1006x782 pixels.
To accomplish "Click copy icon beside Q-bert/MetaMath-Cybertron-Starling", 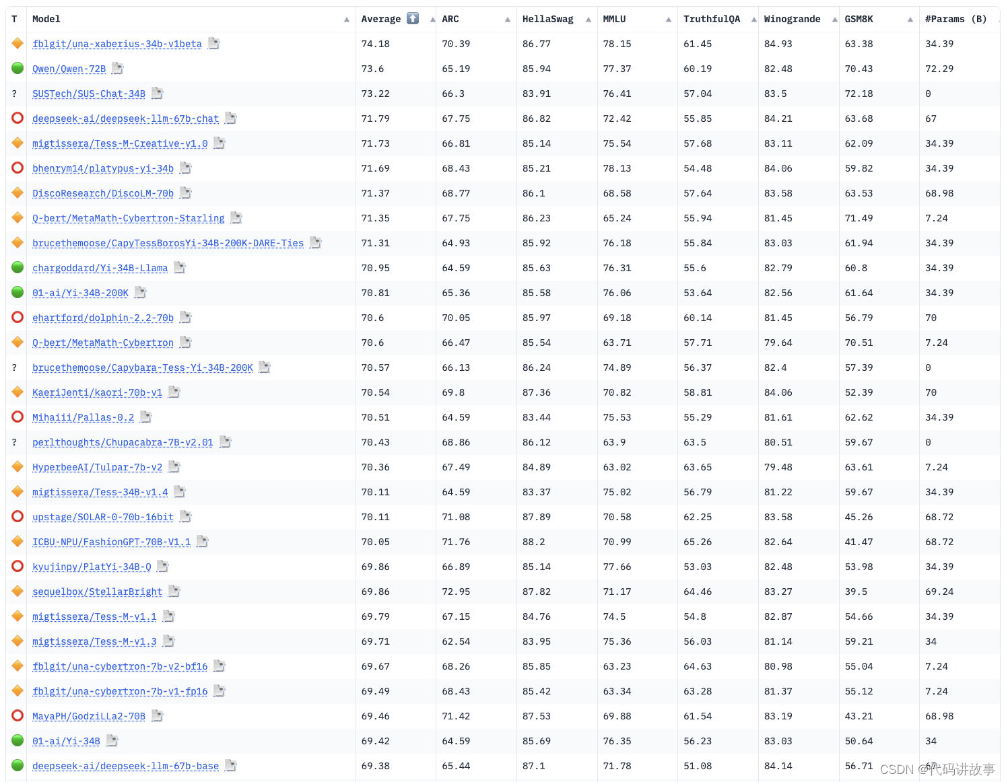I will [x=236, y=218].
